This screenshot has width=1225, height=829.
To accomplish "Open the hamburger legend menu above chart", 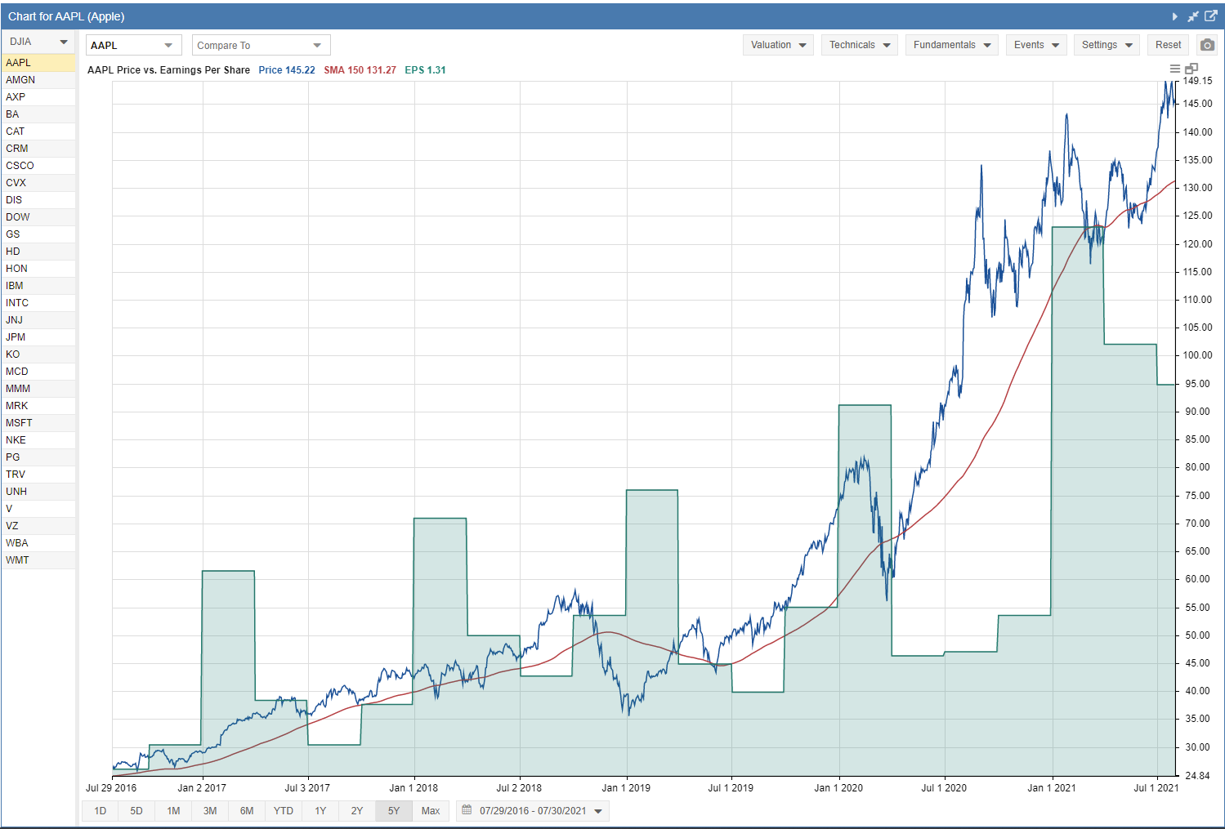I will click(x=1175, y=69).
